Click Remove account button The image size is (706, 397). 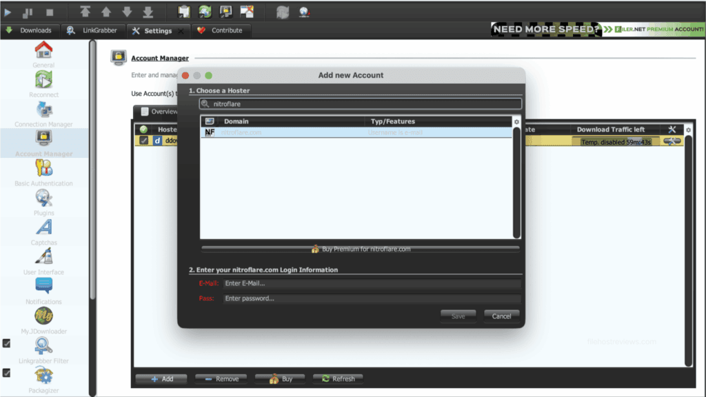tap(221, 379)
